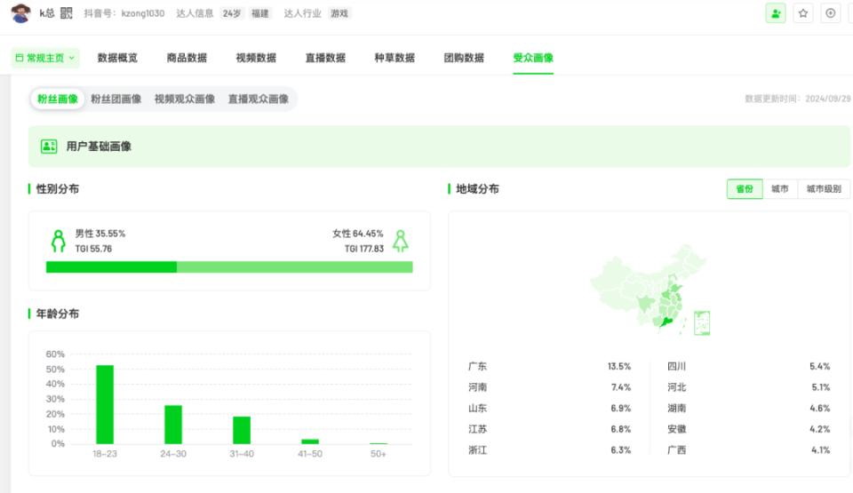The height and width of the screenshot is (493, 853).
Task: Click the gender distribution bar's male segment
Action: [112, 267]
